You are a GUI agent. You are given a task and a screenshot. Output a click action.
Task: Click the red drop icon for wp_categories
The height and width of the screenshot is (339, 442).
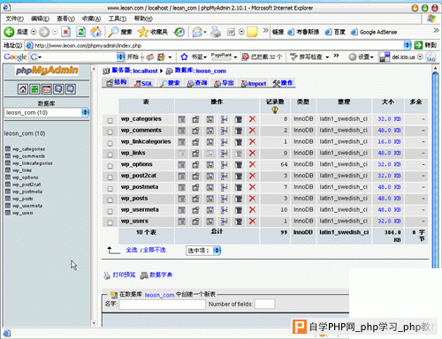point(253,119)
